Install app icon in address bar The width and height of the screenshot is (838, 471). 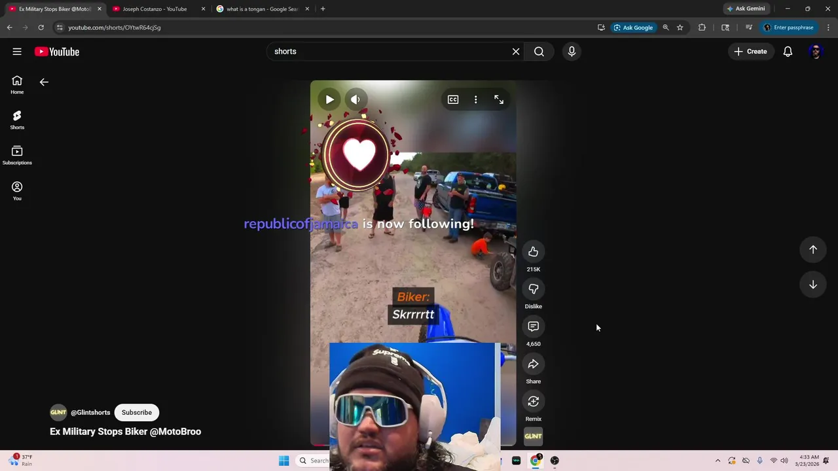pyautogui.click(x=601, y=27)
